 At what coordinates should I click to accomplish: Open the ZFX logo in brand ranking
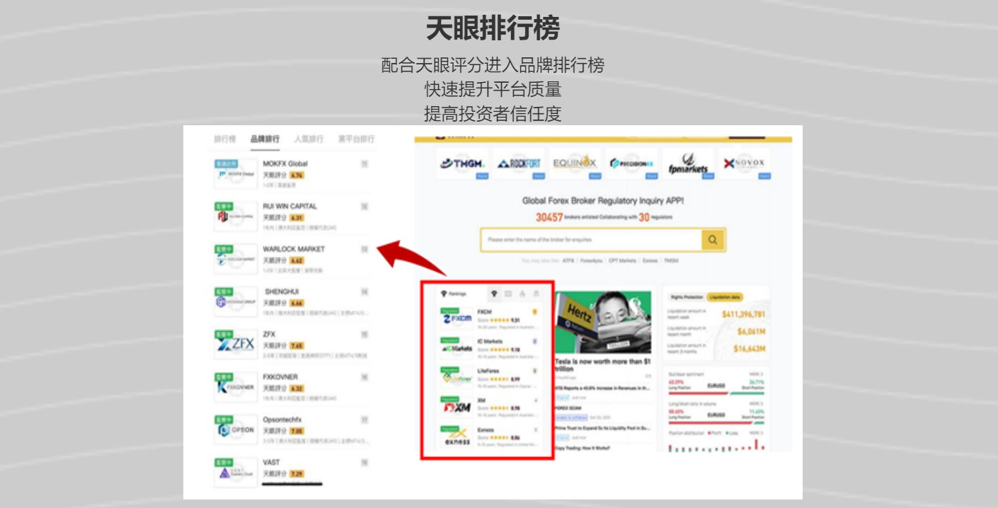236,345
